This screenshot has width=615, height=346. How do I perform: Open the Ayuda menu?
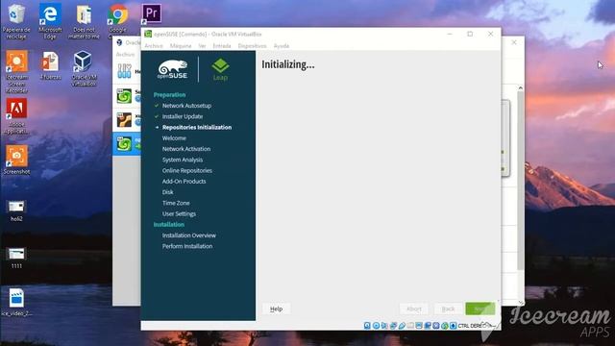(x=282, y=46)
